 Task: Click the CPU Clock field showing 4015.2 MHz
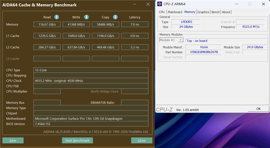91,81
